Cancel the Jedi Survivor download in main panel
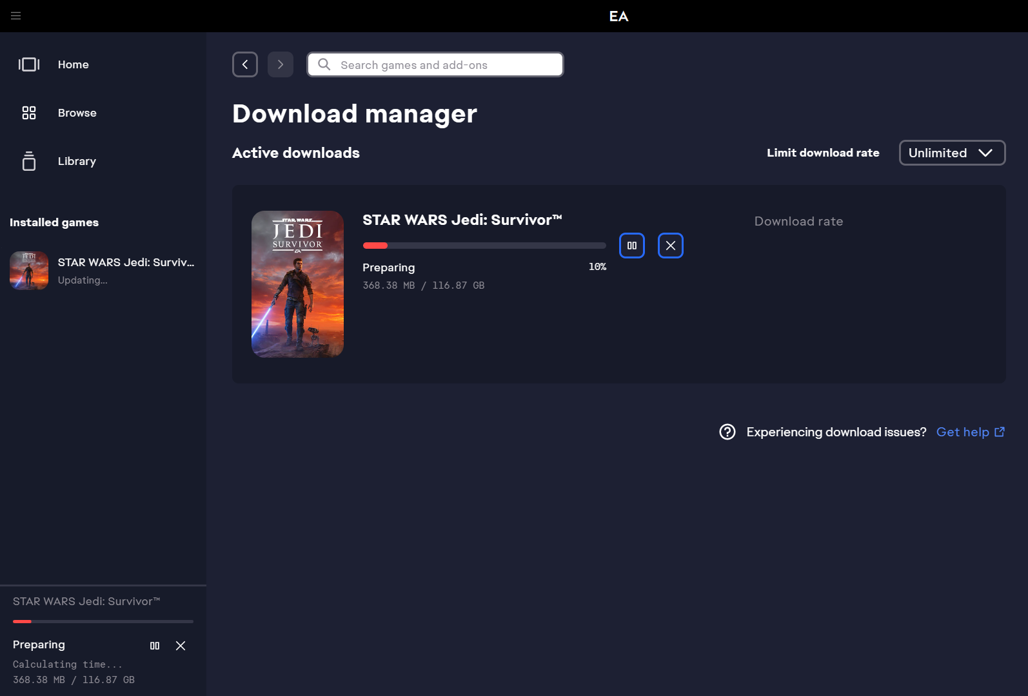1028x696 pixels. click(671, 246)
